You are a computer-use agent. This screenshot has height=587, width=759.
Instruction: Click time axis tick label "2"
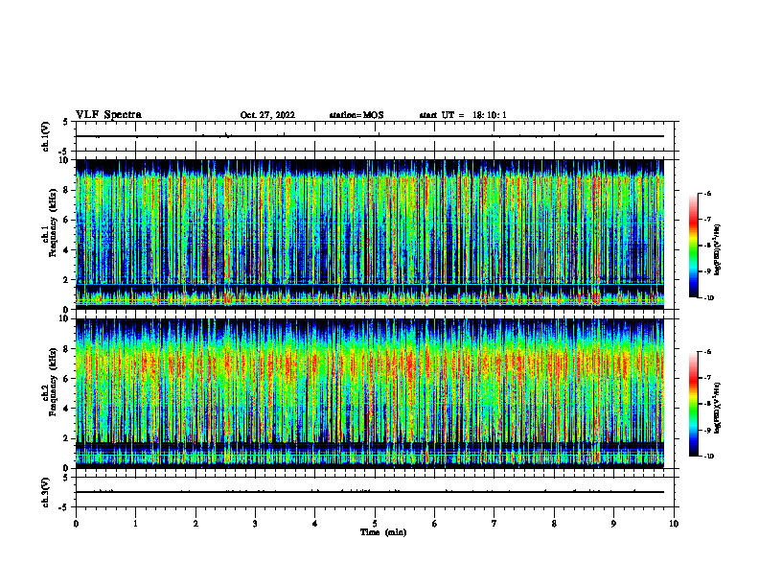(x=195, y=524)
